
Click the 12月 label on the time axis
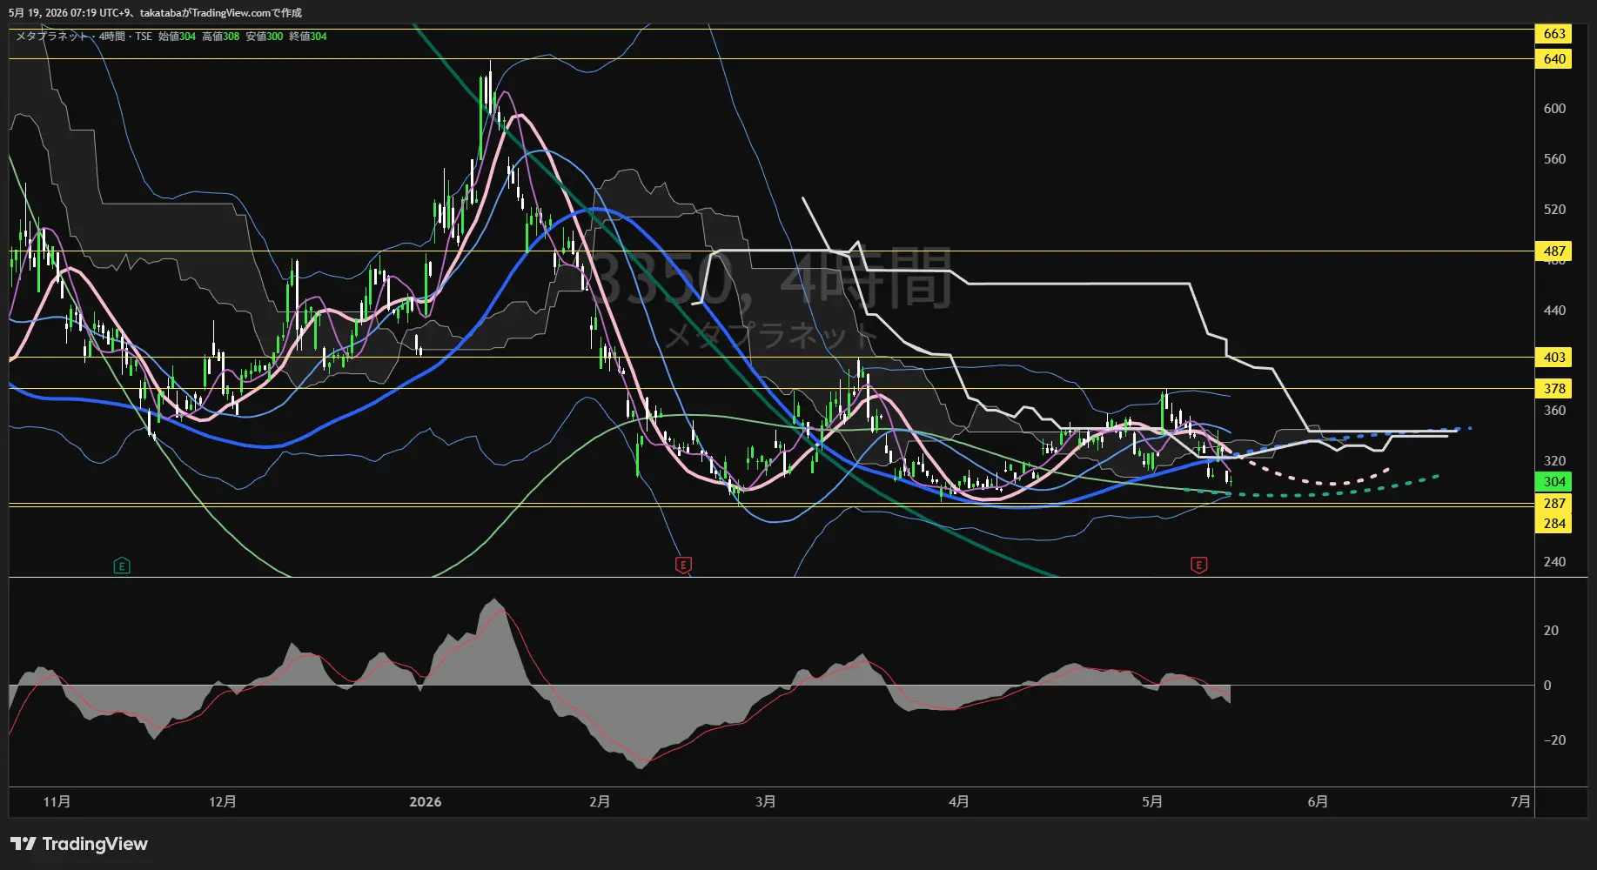pyautogui.click(x=222, y=802)
